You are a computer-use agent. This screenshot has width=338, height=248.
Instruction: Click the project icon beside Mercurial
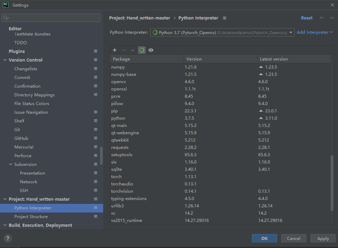click(95, 147)
